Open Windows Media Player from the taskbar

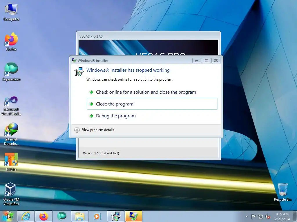coord(97,216)
